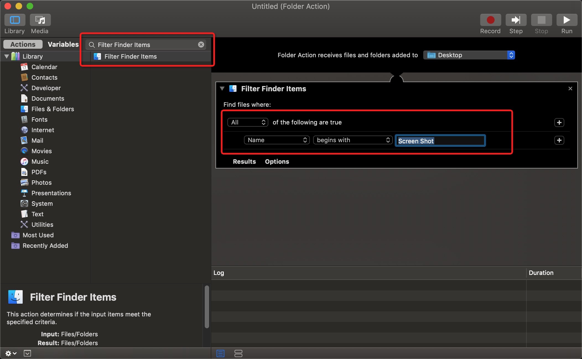Click the description pane scrollbar

(x=207, y=307)
